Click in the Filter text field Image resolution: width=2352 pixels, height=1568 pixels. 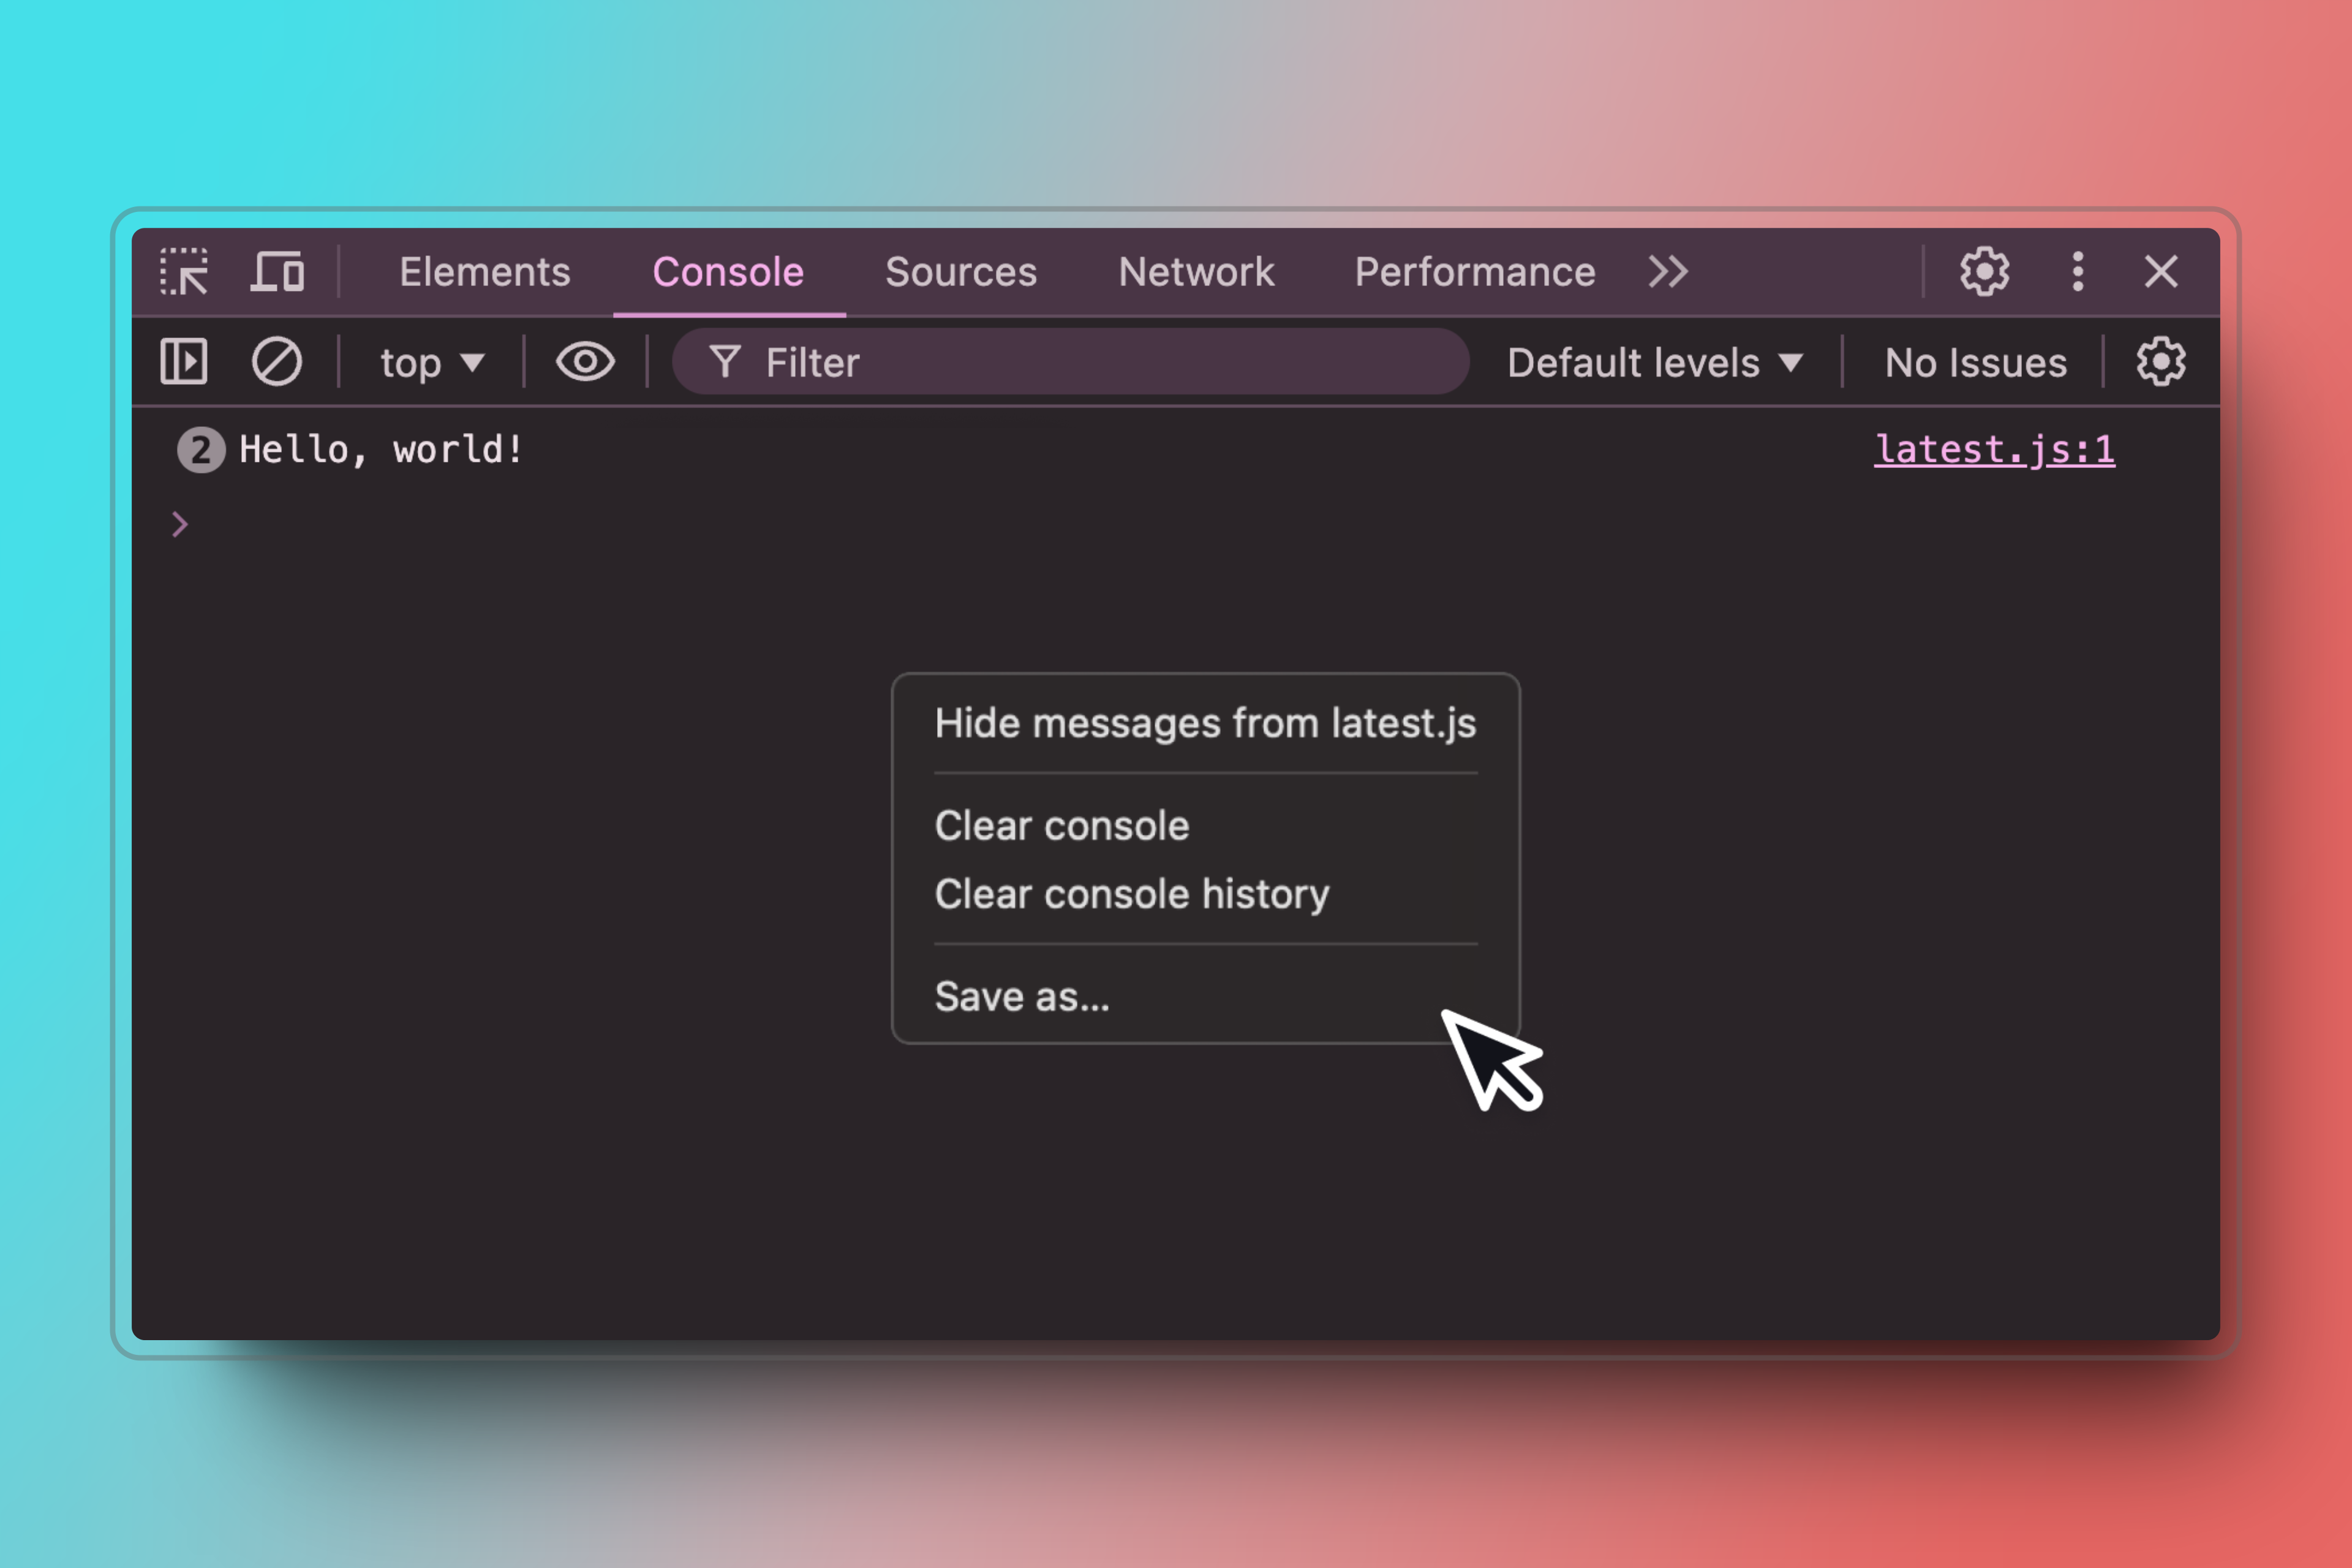pyautogui.click(x=1100, y=363)
